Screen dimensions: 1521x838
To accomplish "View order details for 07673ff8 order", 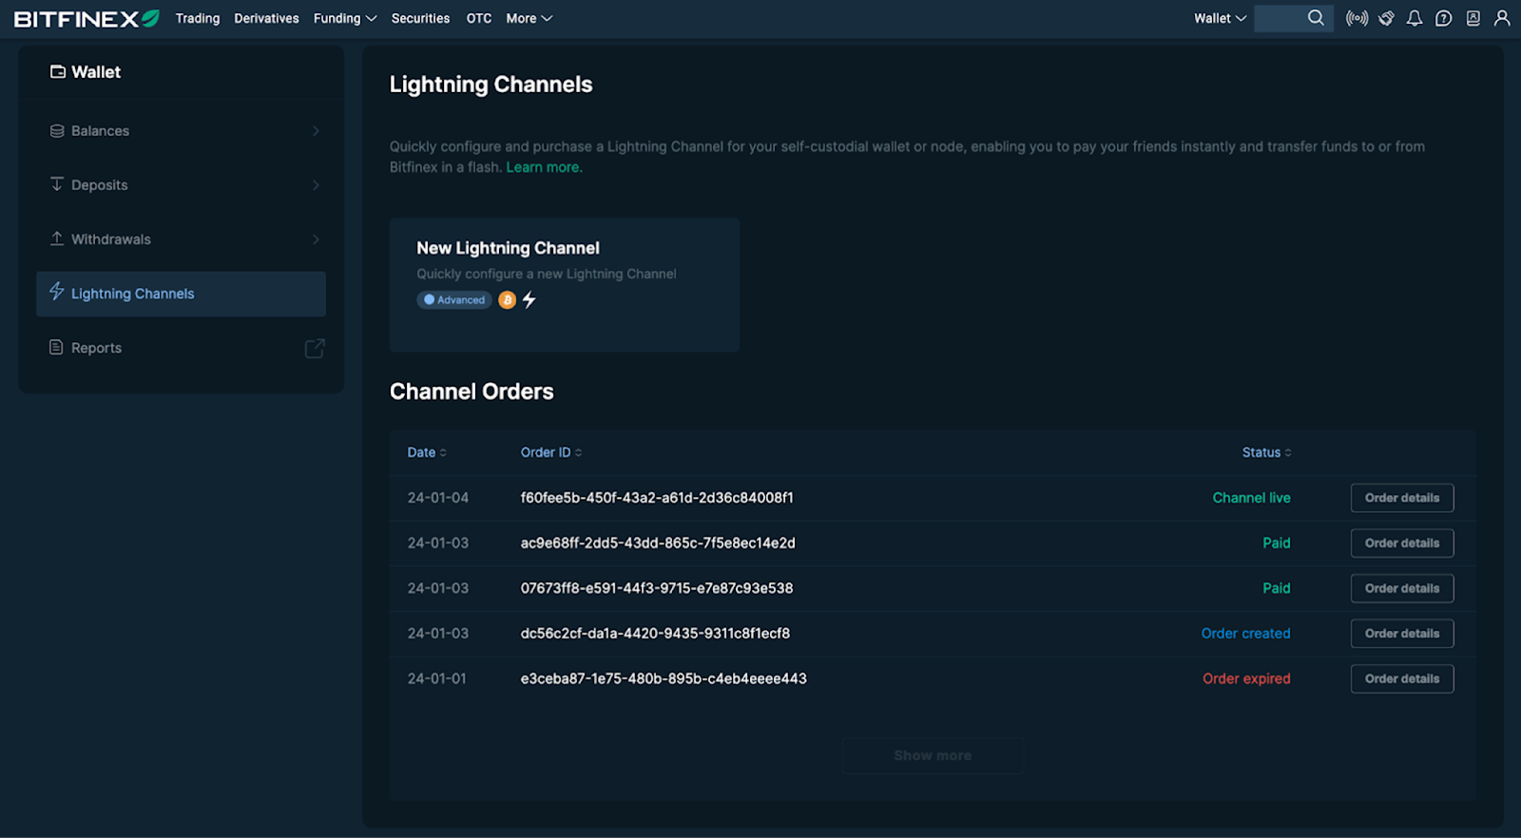I will coord(1402,588).
